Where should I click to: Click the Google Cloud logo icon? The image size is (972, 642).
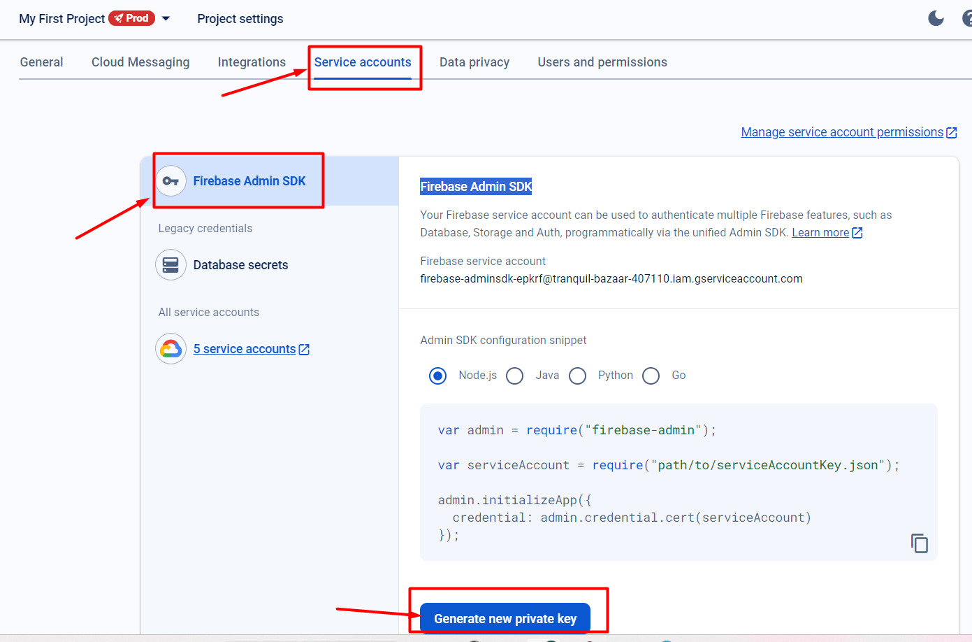[x=171, y=349]
